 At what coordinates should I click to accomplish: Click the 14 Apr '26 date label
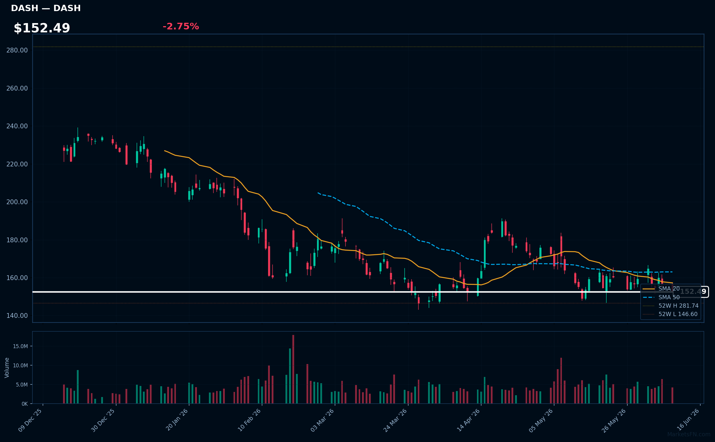pyautogui.click(x=469, y=420)
